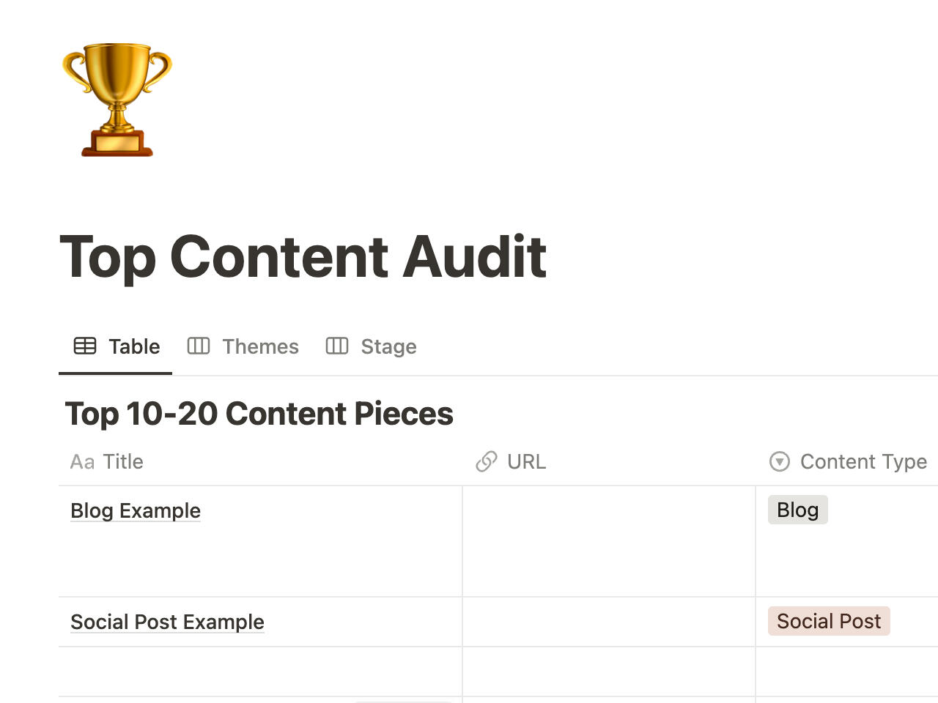Open the Blog Example page
Image resolution: width=938 pixels, height=703 pixels.
(136, 510)
